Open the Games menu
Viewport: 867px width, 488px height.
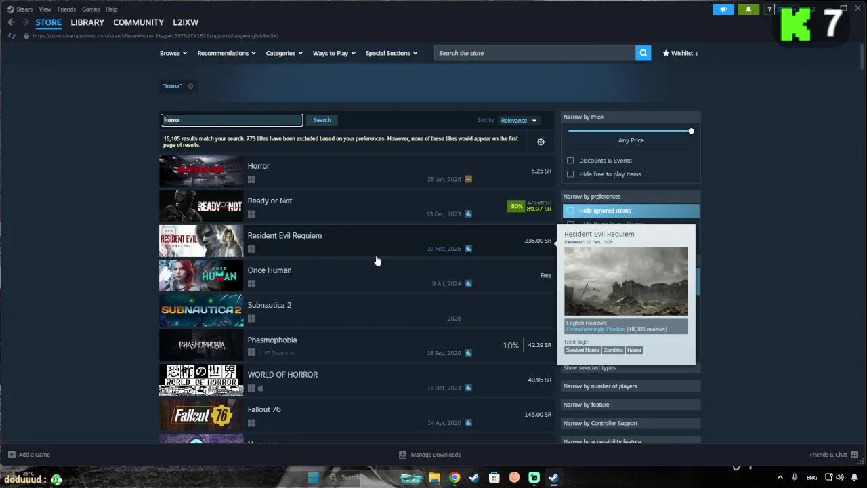coord(91,9)
